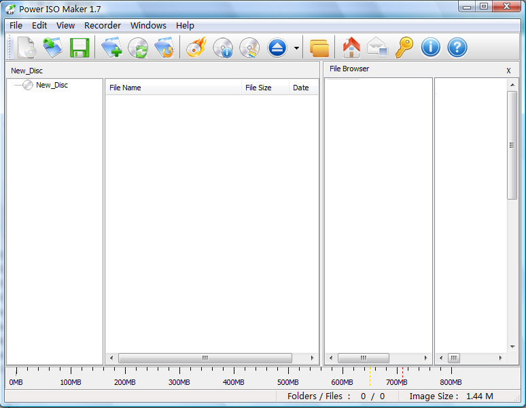
Task: Click the envelope Email icon
Action: (377, 47)
